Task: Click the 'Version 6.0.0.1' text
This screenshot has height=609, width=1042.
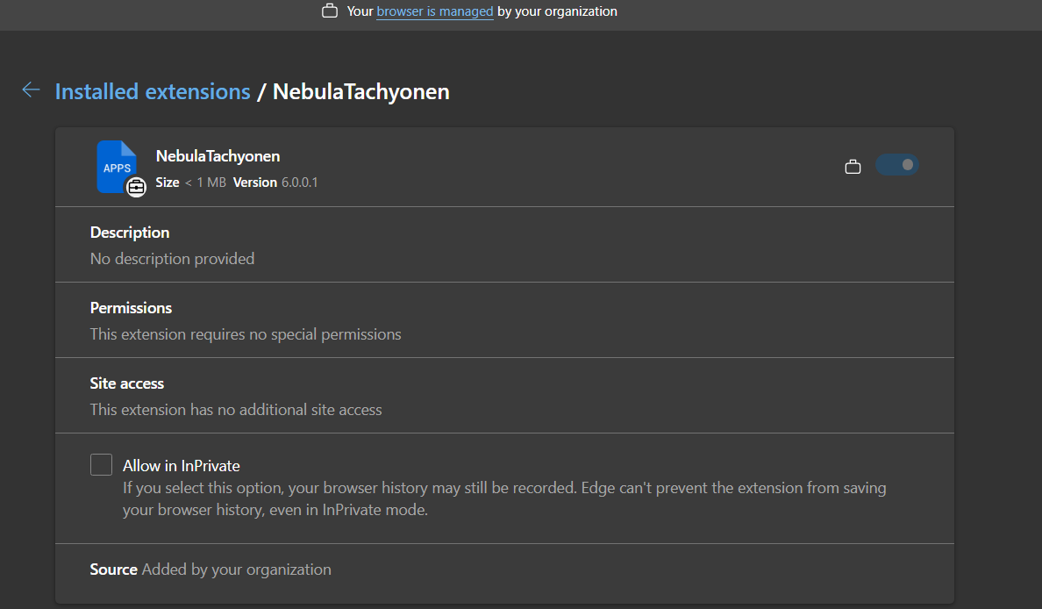Action: [x=275, y=183]
